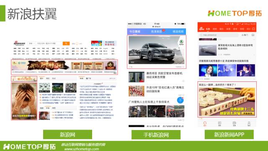This screenshot has width=268, height=151.
Task: Focus the search box on Sina desktop homepage
Action: pos(45,44)
